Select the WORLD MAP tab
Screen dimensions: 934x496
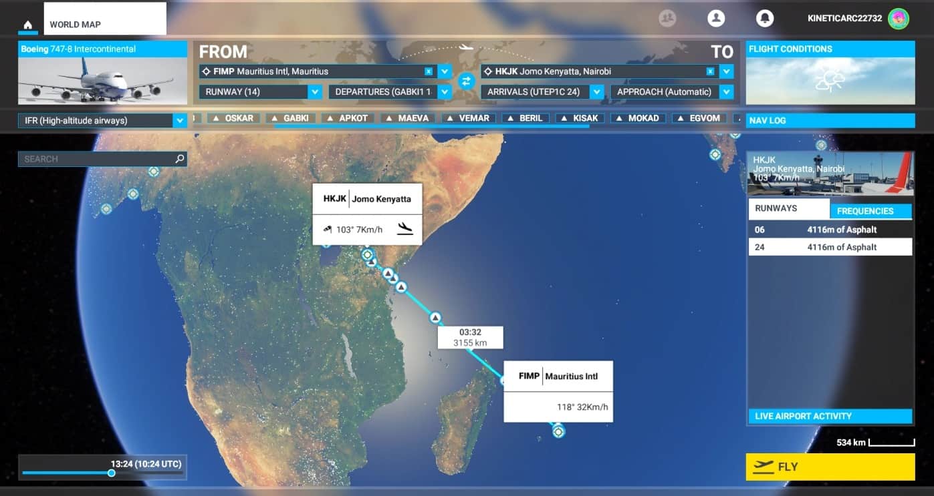(104, 25)
